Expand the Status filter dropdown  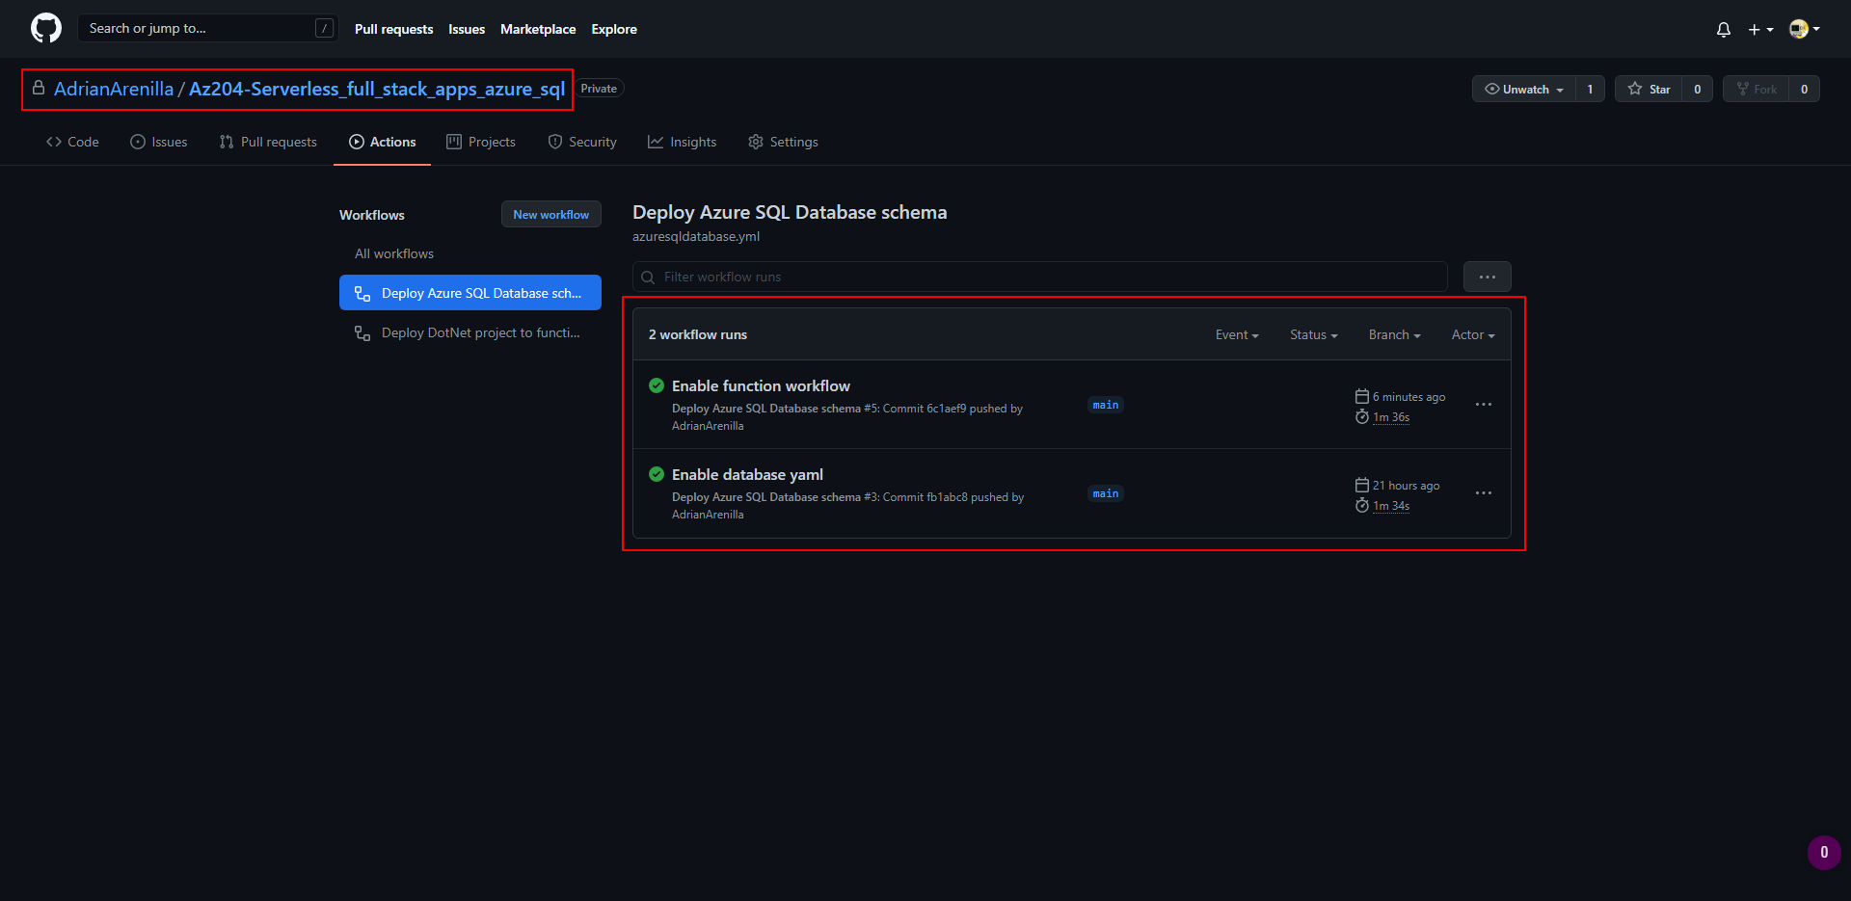(x=1314, y=334)
